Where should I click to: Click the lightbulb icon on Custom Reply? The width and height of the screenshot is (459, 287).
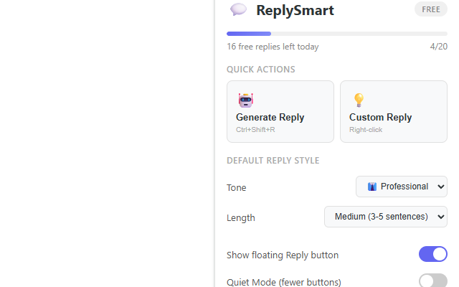(359, 100)
